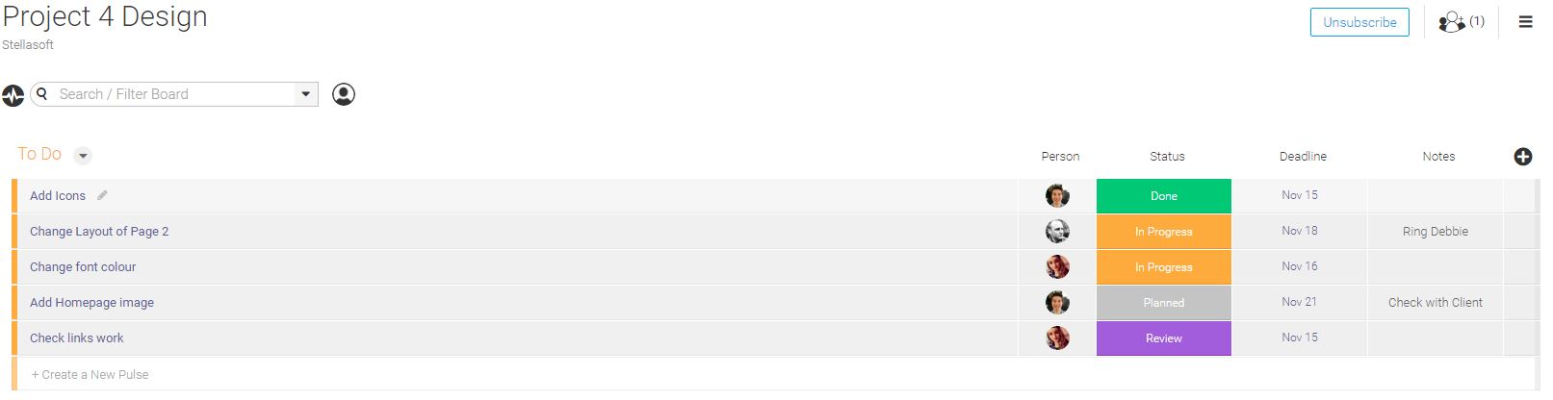Click the Create a New Pulse field
The width and height of the screenshot is (1553, 400).
point(91,375)
